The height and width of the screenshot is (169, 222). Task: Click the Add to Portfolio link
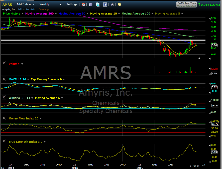tap(27, 10)
